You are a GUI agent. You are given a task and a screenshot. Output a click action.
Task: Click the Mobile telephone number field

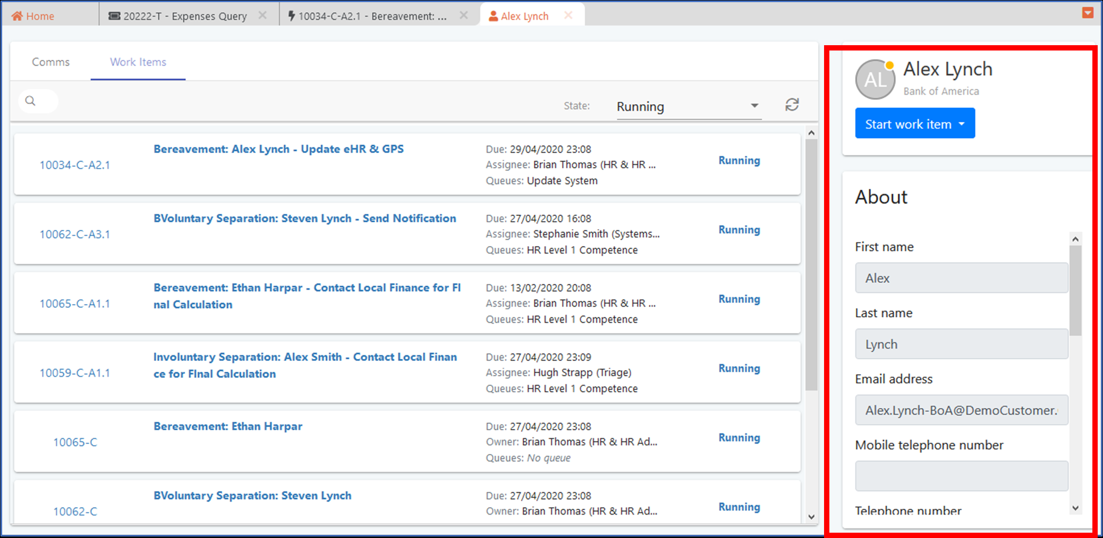click(x=961, y=476)
